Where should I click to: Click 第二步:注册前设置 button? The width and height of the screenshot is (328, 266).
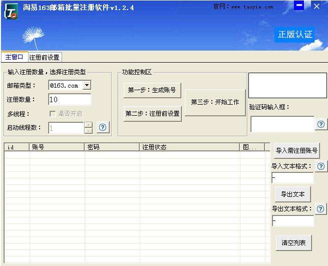coord(153,114)
